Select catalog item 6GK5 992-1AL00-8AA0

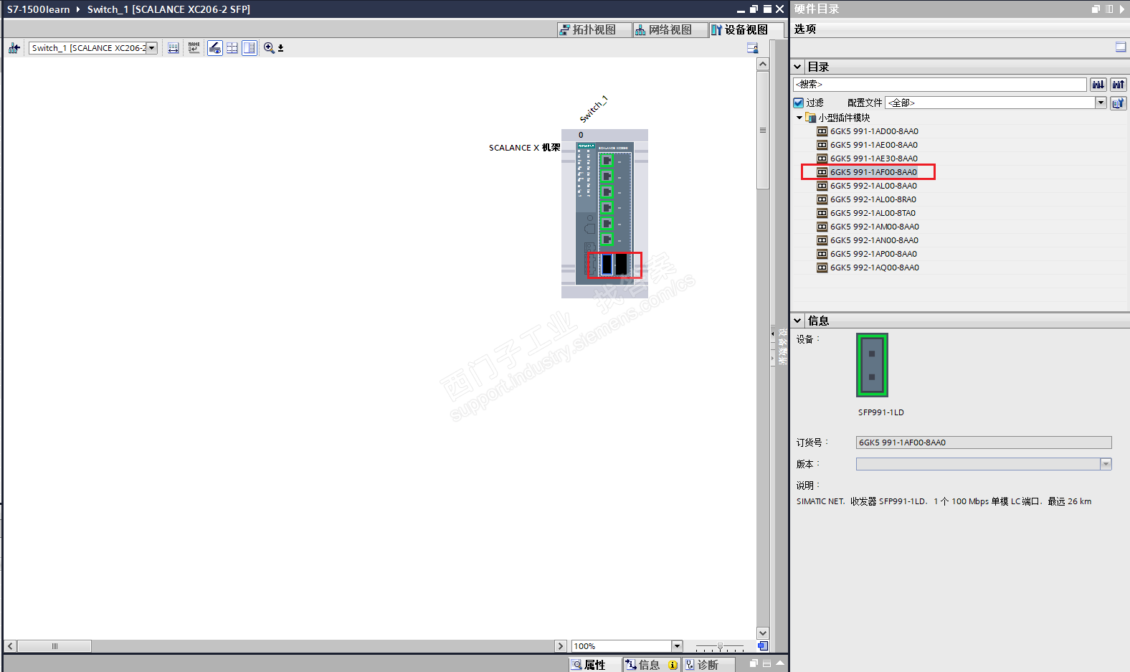[874, 186]
